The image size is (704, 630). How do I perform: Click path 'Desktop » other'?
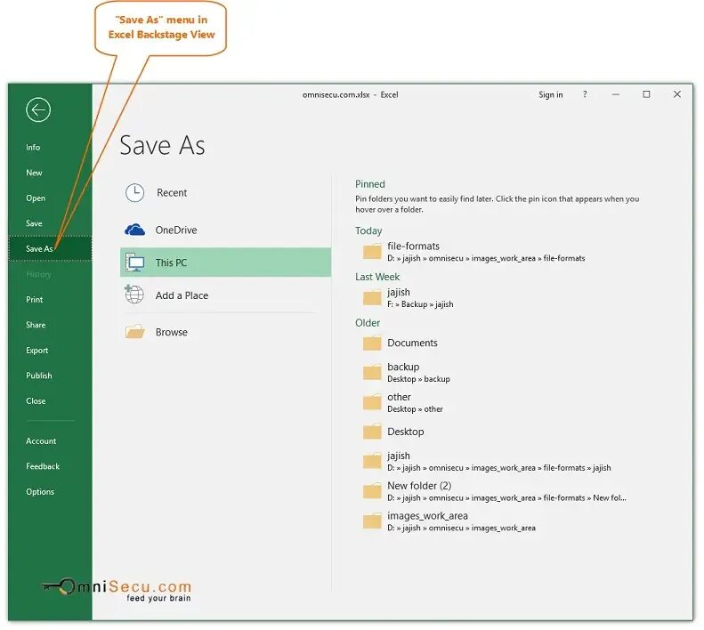click(415, 409)
